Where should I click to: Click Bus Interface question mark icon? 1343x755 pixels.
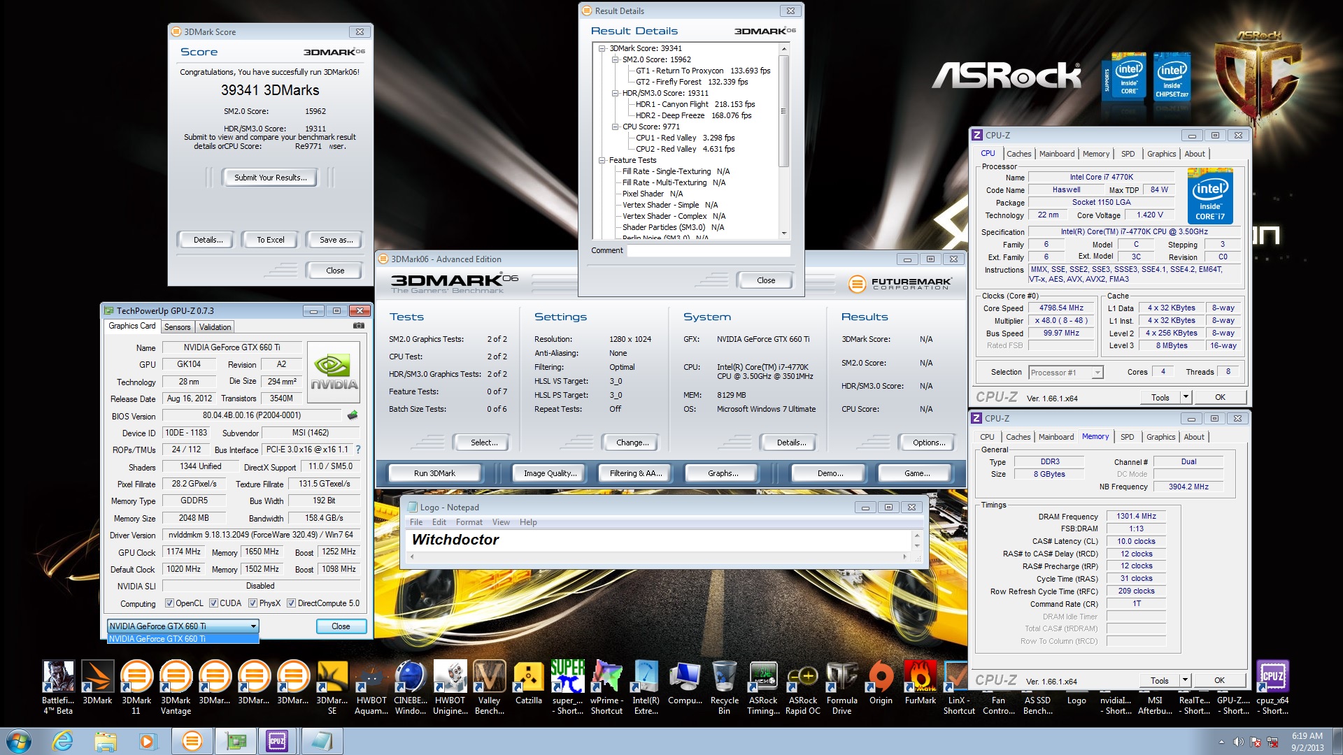point(358,450)
